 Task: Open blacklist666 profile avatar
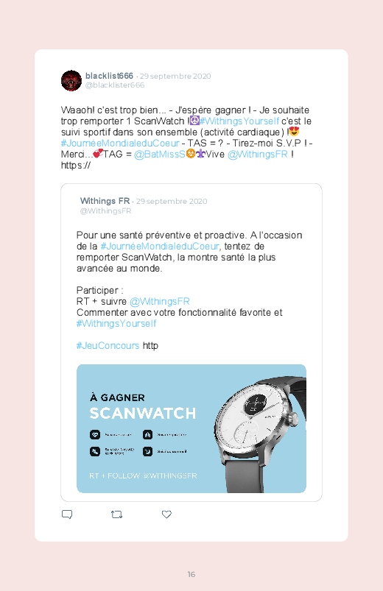pyautogui.click(x=71, y=80)
